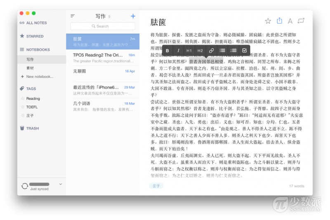Click the sync icon in the sidebar footer
This screenshot has height=220, width=330.
coord(25,186)
